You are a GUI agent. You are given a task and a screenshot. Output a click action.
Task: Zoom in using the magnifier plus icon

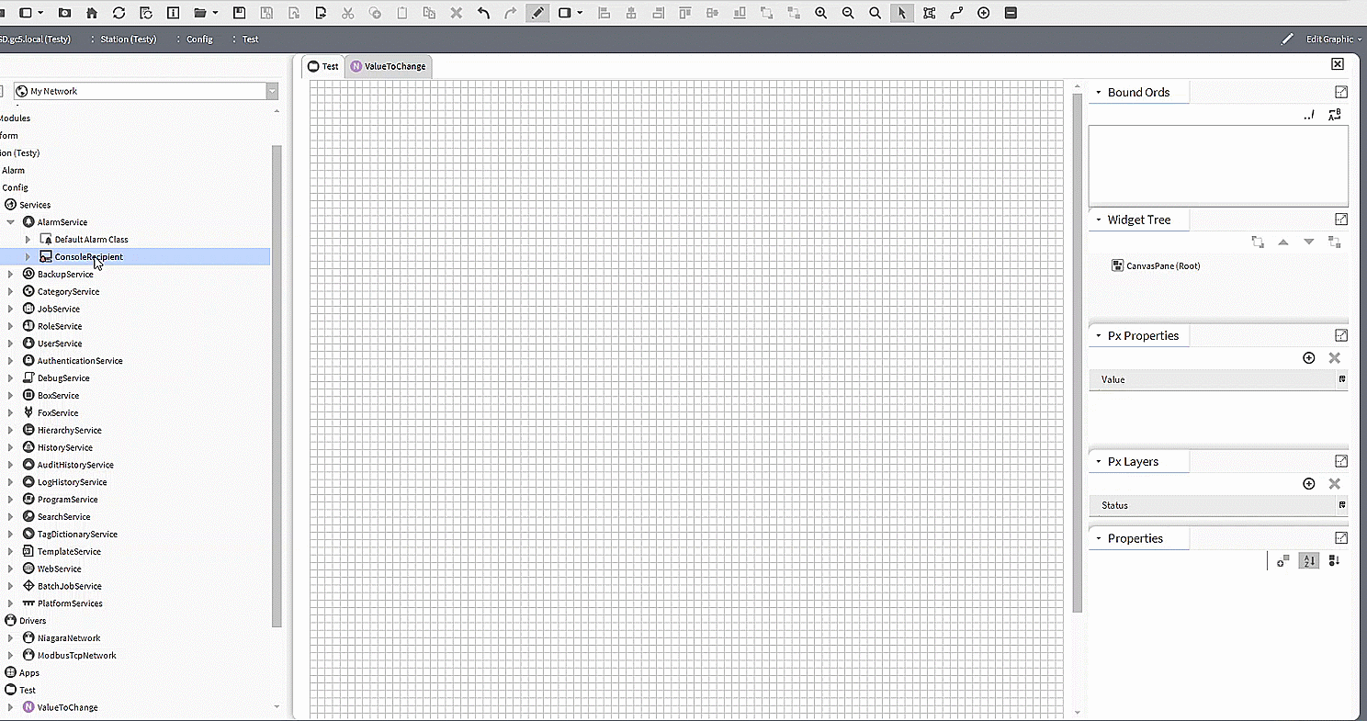[x=820, y=13]
